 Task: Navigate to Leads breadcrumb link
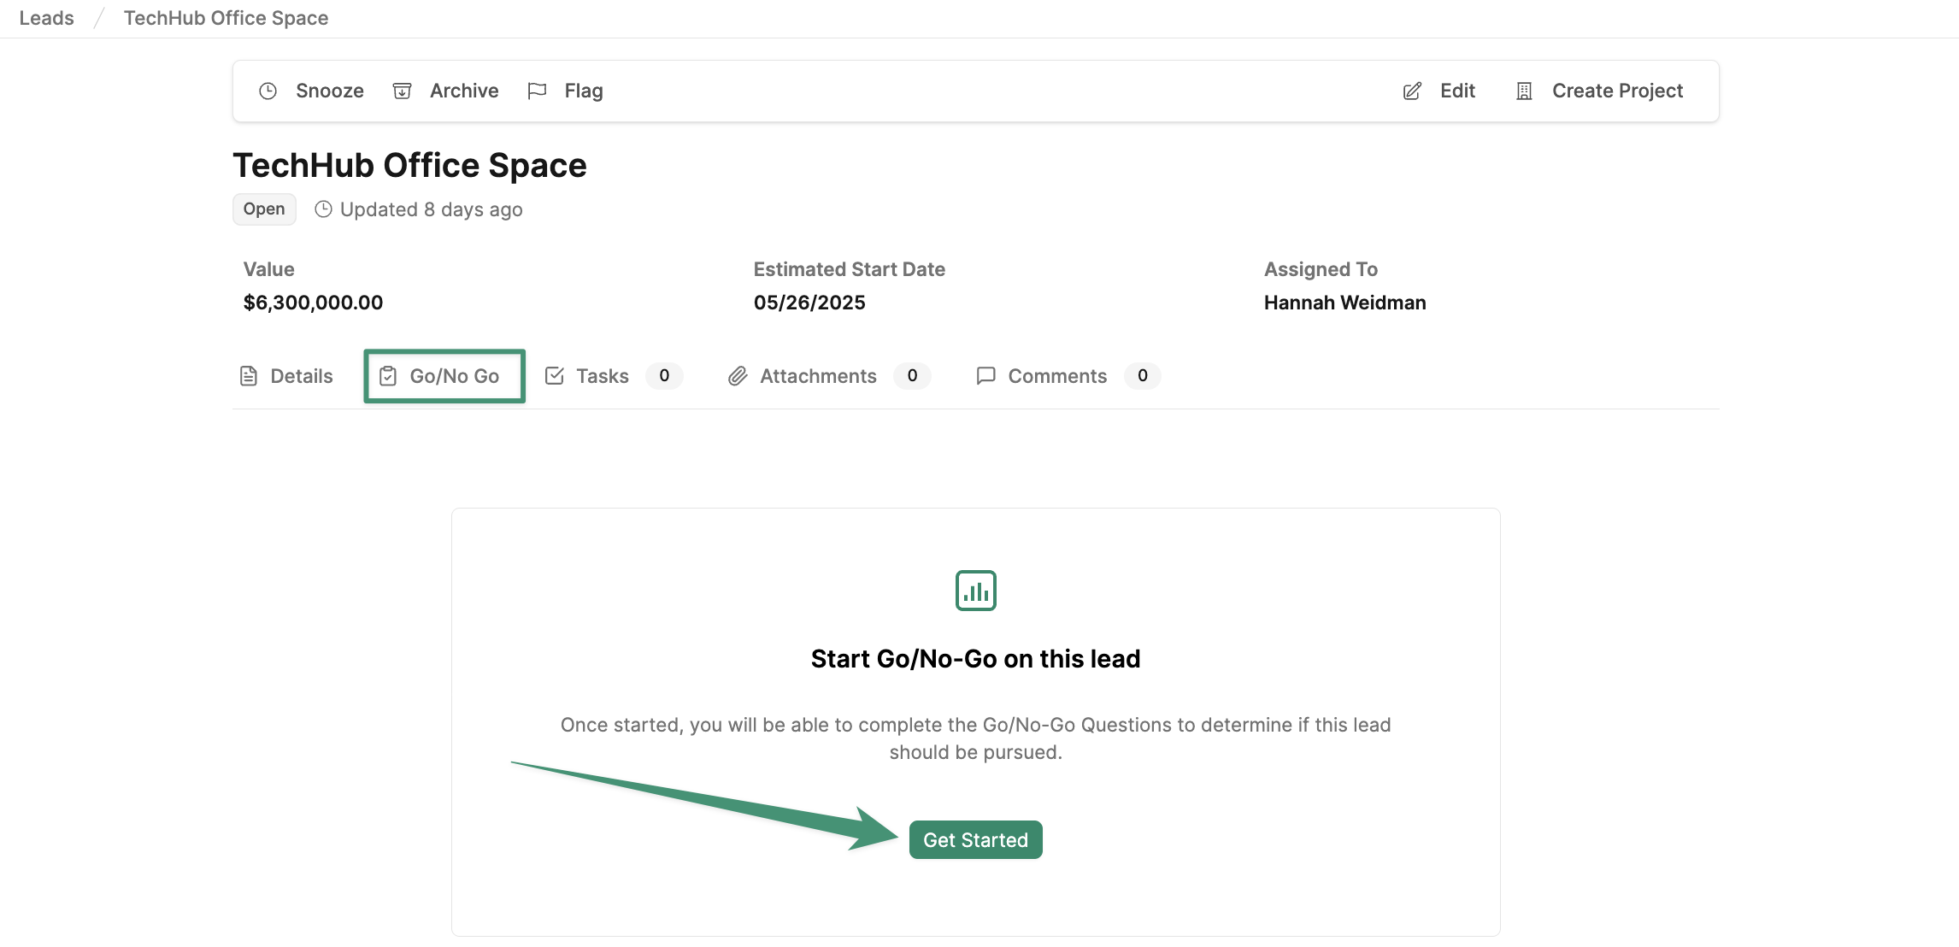pyautogui.click(x=46, y=18)
